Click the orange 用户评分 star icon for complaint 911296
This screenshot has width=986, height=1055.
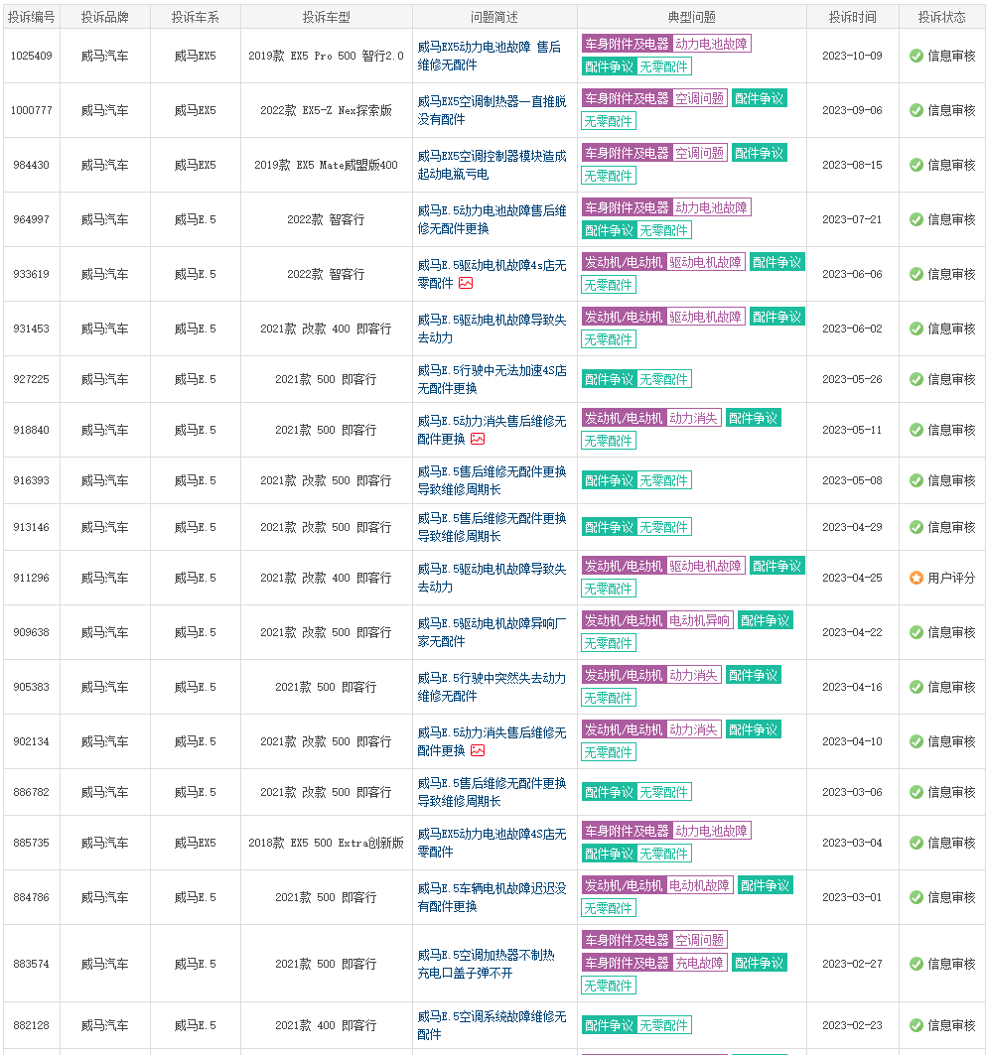point(916,578)
